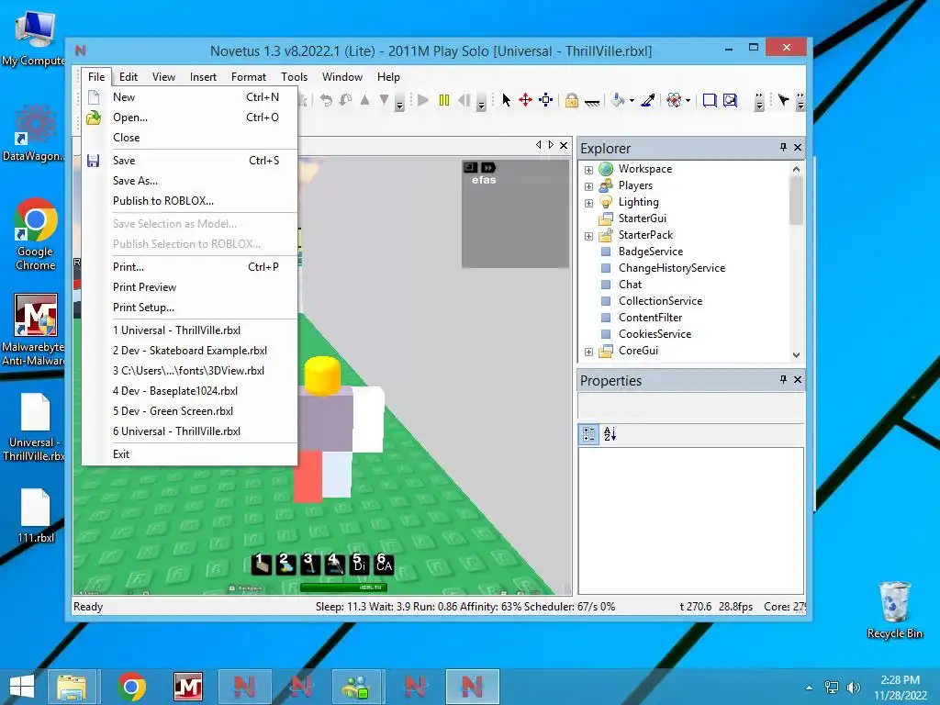The width and height of the screenshot is (940, 705).
Task: Choose Open... from the File menu
Action: tap(190, 117)
